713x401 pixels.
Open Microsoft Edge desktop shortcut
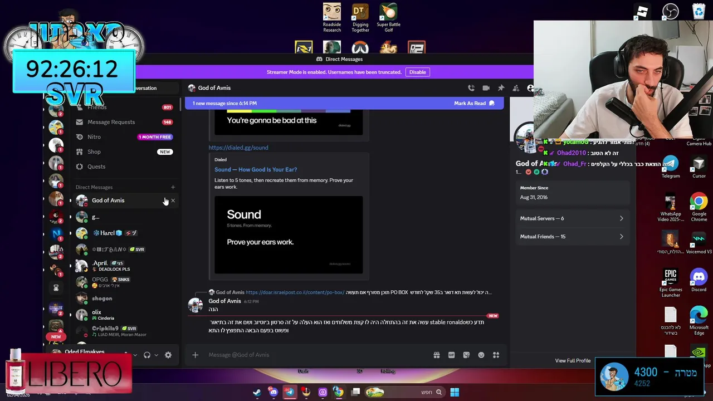[699, 321]
